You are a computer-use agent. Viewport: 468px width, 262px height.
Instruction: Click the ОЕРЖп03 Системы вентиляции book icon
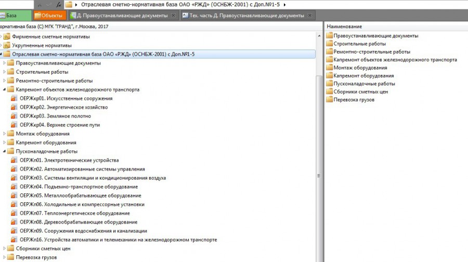click(14, 178)
